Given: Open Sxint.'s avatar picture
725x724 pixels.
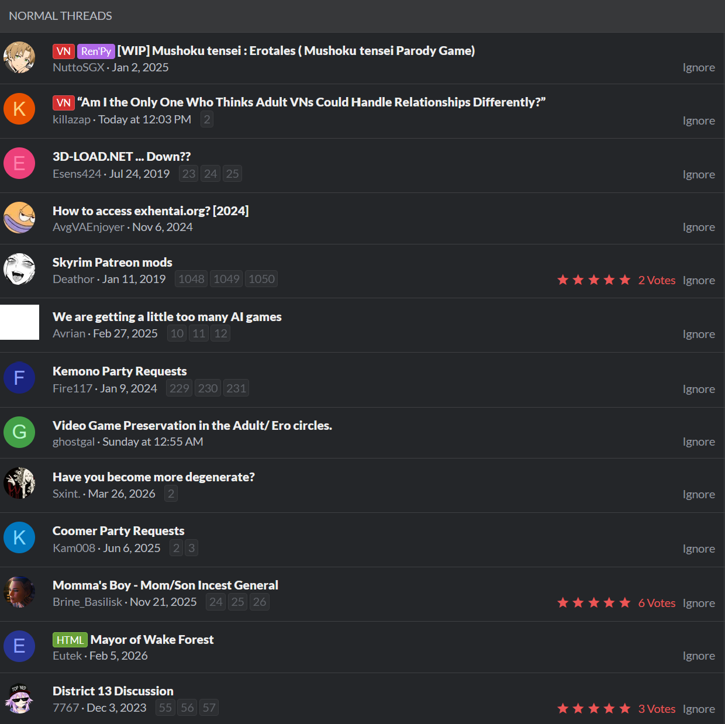Looking at the screenshot, I should pyautogui.click(x=19, y=483).
